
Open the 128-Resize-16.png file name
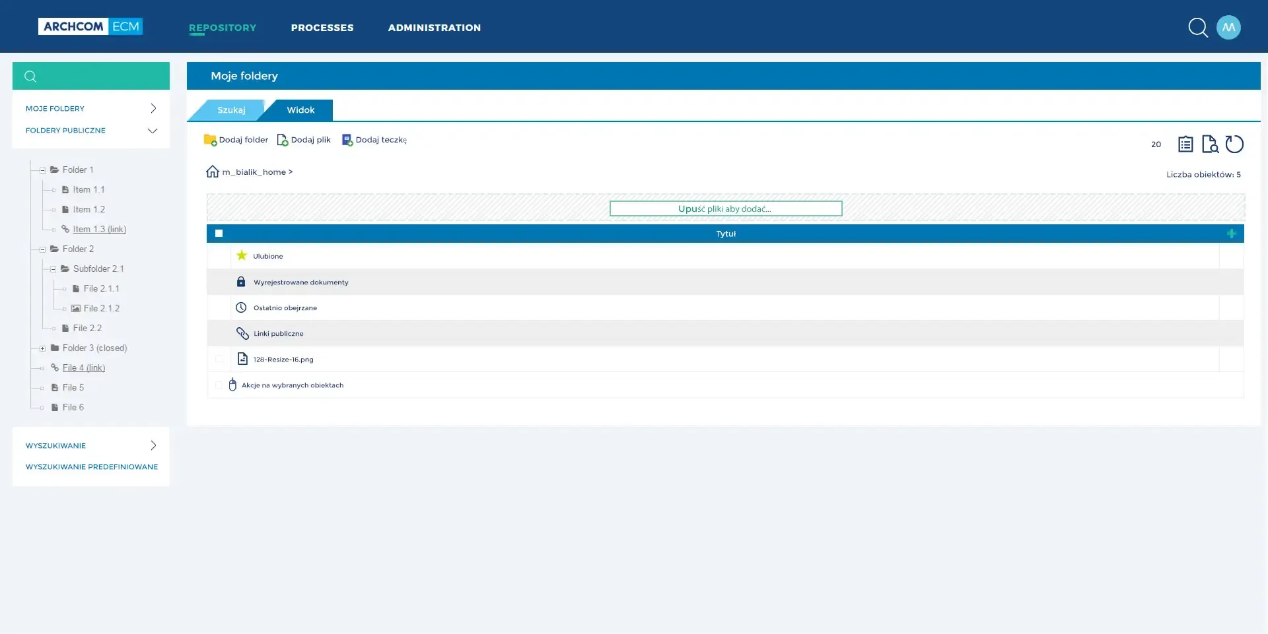tap(283, 360)
